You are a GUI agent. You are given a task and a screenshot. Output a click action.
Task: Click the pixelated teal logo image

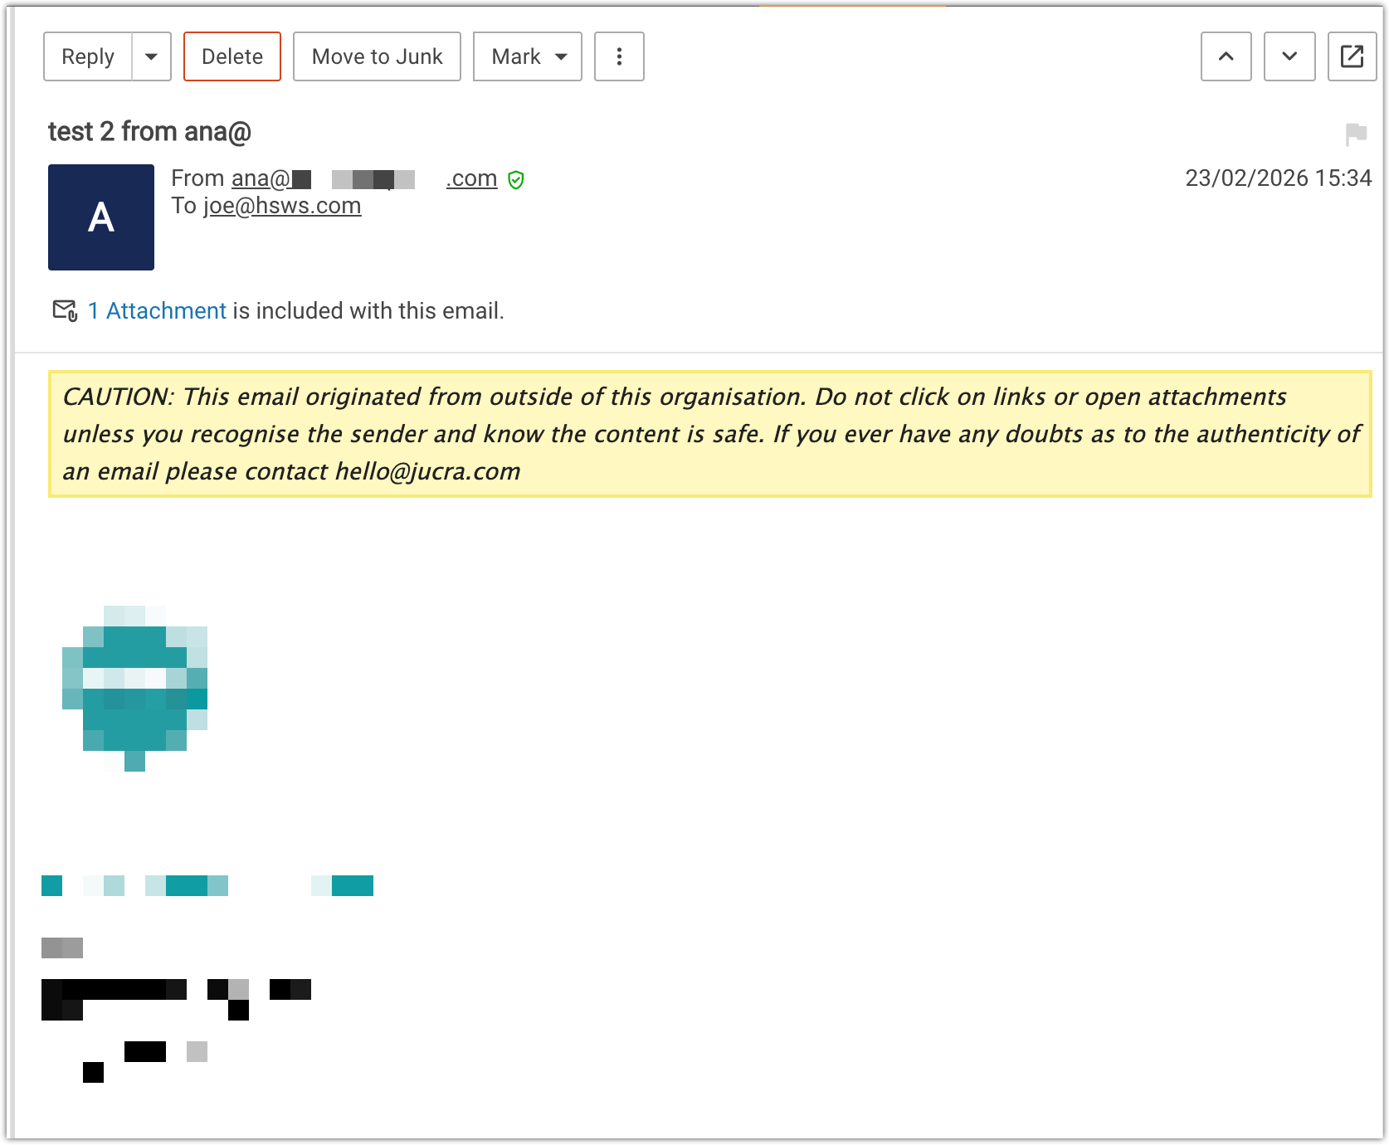click(135, 688)
